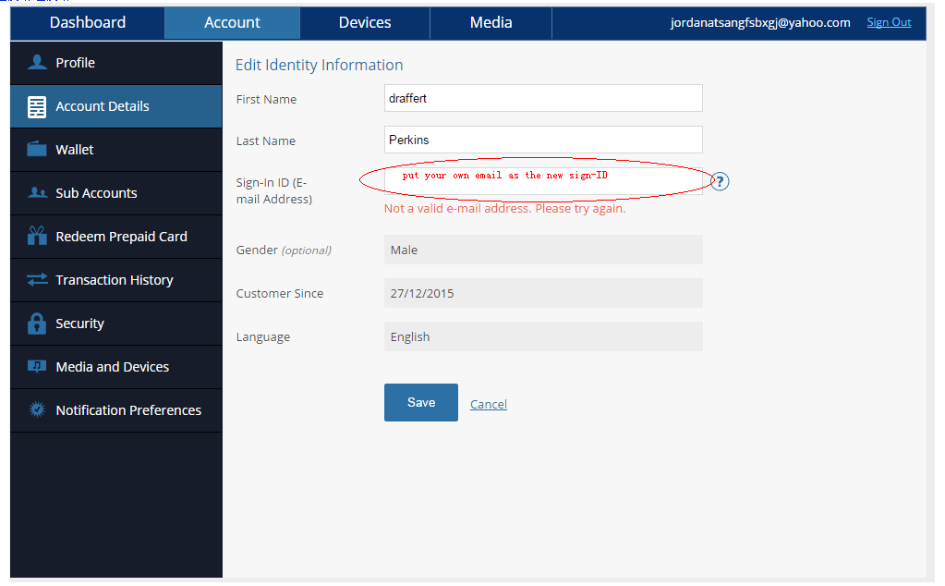Focus the First Name input field
The width and height of the screenshot is (945, 586).
coord(543,99)
